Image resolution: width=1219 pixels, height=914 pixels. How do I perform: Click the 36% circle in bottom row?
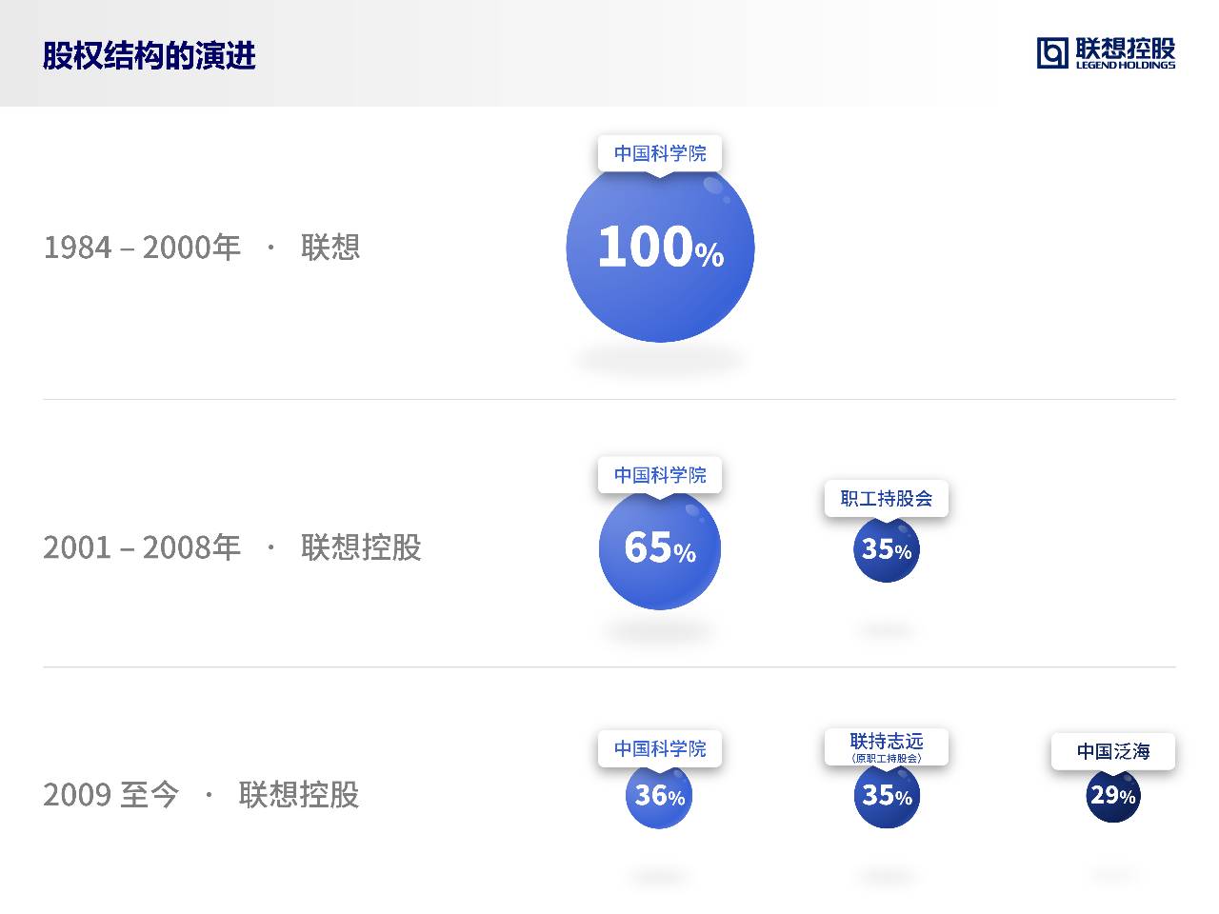point(659,795)
